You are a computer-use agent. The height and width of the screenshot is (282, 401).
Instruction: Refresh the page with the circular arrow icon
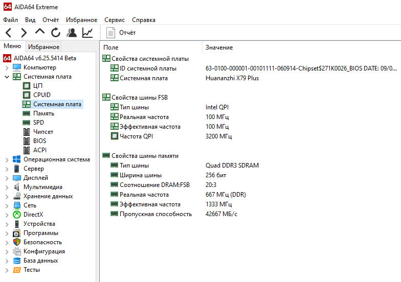point(55,33)
